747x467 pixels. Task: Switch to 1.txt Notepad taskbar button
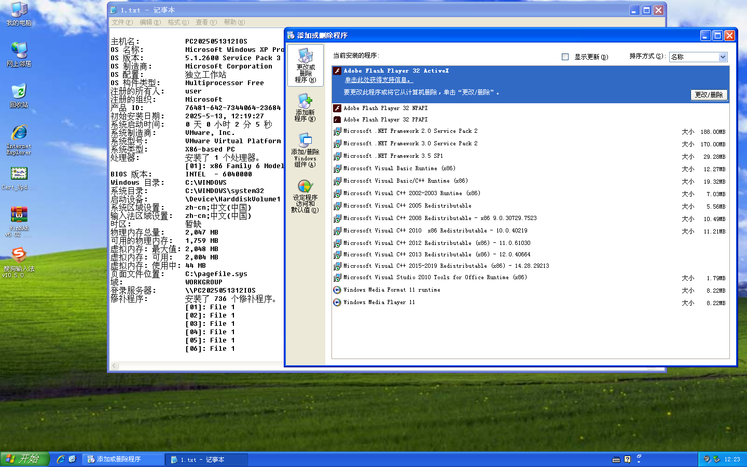[x=206, y=460]
